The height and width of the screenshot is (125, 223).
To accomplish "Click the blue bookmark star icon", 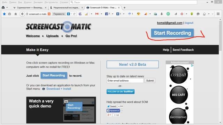I will point(4,14).
